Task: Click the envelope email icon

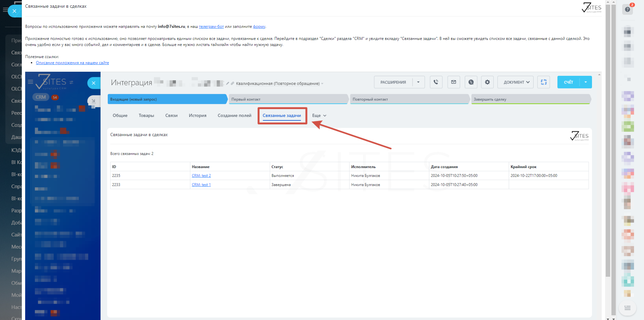Action: coord(453,82)
